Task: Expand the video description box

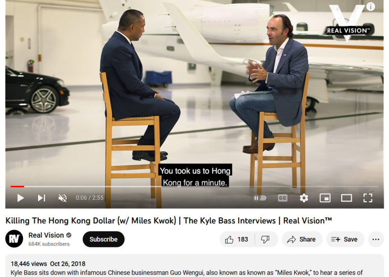Action: (194, 265)
